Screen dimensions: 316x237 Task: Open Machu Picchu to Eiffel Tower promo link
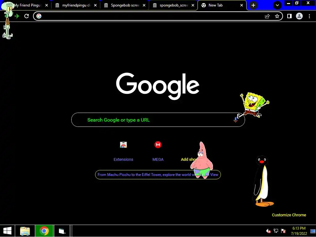[x=158, y=175]
